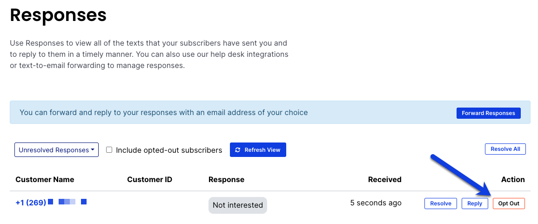Image resolution: width=538 pixels, height=224 pixels.
Task: Sort by the Received column header
Action: [x=384, y=179]
